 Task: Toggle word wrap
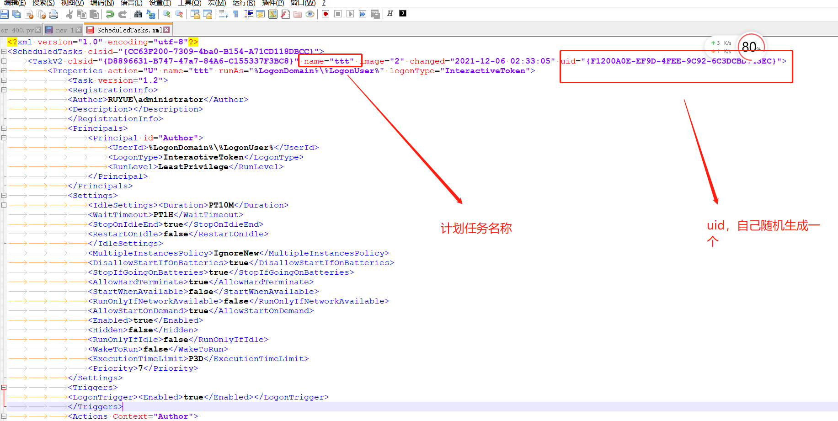coord(223,14)
